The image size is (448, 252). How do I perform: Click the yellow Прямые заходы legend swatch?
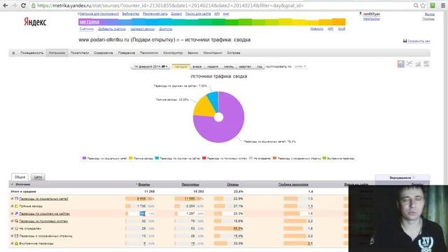point(131,158)
